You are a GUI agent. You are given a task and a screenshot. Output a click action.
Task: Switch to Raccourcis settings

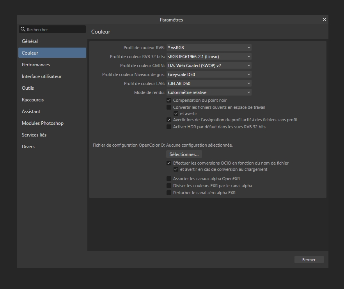(52, 100)
